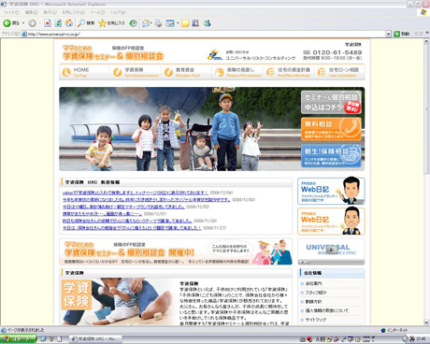Click the news link dated 2006/12/02
Viewport: 430px width, 344px height.
click(x=123, y=207)
